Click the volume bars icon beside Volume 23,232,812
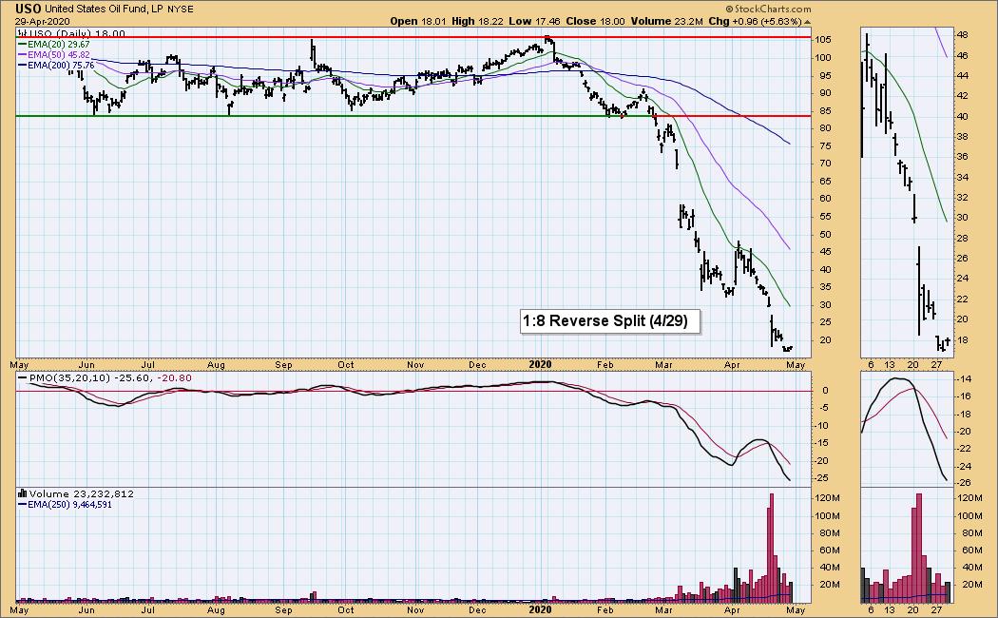This screenshot has height=618, width=998. 22,493
